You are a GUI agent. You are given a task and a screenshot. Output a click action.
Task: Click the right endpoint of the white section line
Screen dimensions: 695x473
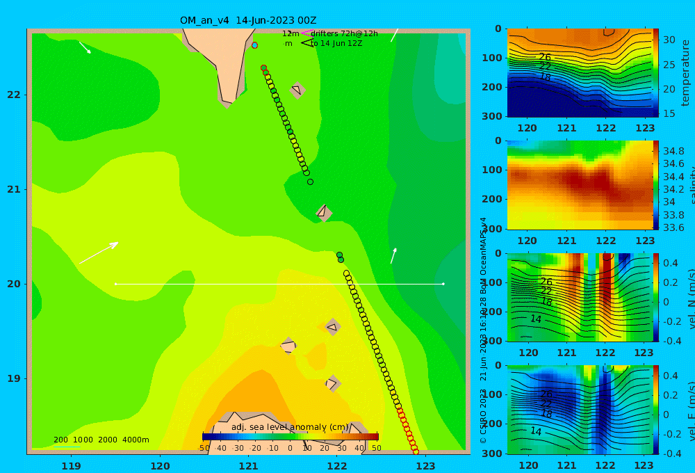click(x=443, y=284)
